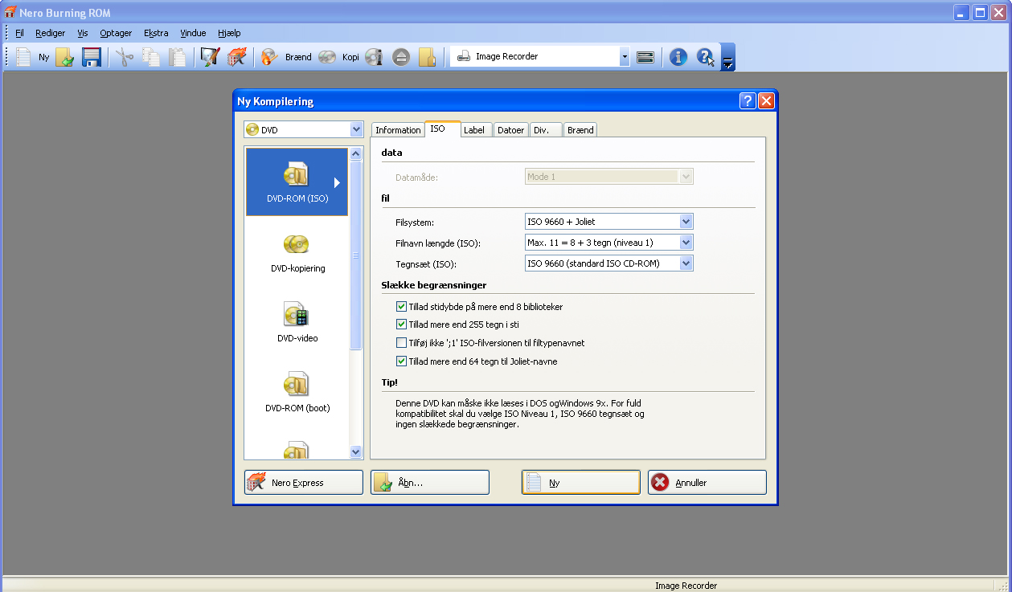Choose DVD-kopiering in the compilation list
The width and height of the screenshot is (1012, 592).
point(297,252)
